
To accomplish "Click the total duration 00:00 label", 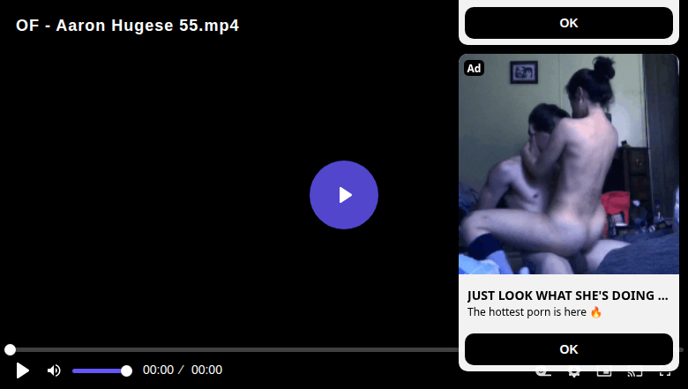I will tap(206, 370).
